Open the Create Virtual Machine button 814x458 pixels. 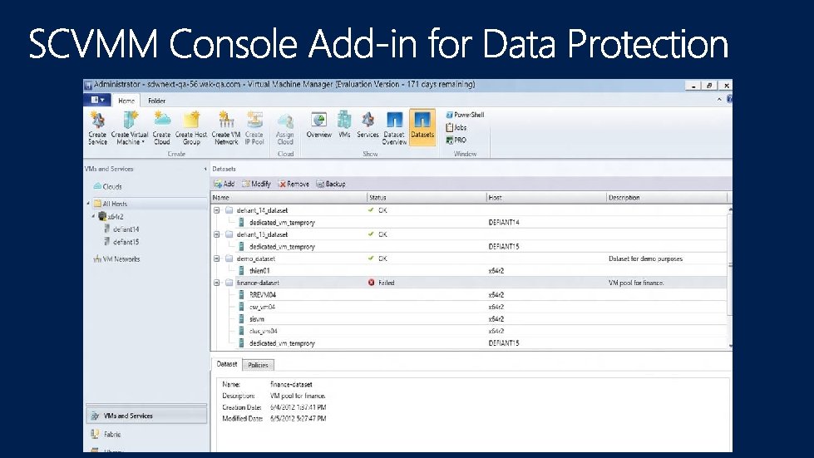point(129,128)
